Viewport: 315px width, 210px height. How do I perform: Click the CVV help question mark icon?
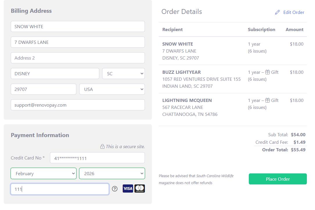pos(115,189)
